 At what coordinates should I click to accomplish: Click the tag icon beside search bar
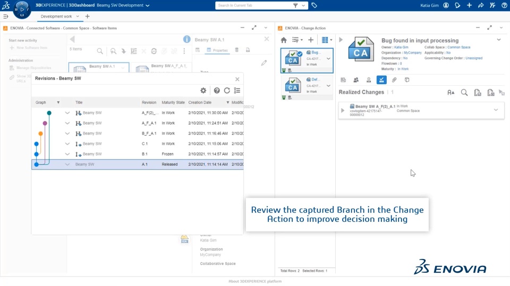314,5
